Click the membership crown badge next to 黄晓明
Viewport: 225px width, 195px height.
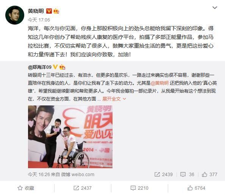click(56, 11)
